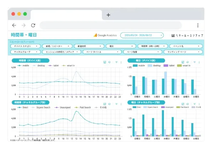Screen dimensions: 212x149
Task: Expand the ランディングページ filter dropdown
Action: (x=183, y=52)
